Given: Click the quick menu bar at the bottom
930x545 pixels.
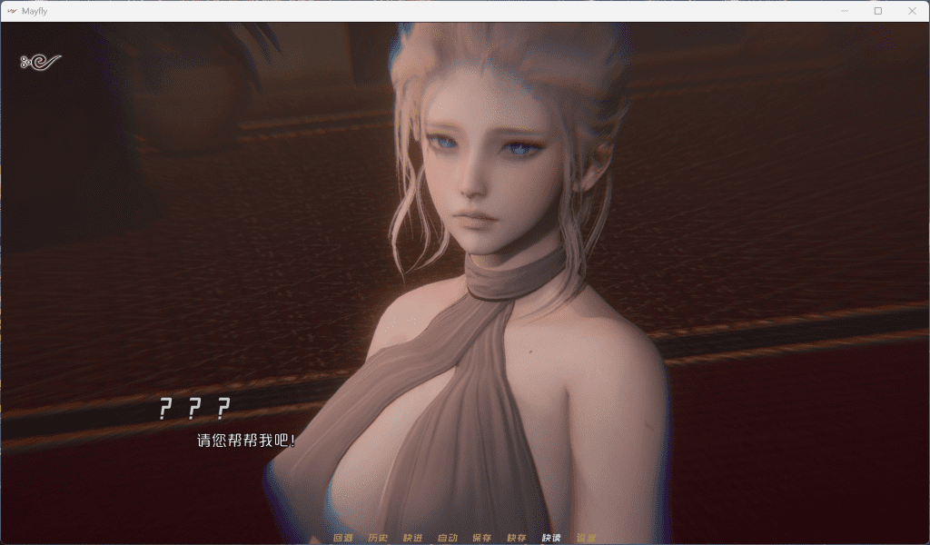Looking at the screenshot, I should click(x=465, y=537).
